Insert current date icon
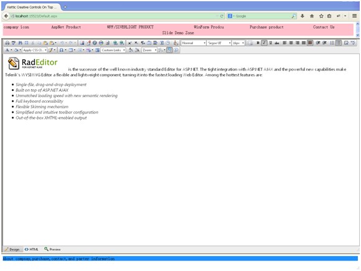 162,43
